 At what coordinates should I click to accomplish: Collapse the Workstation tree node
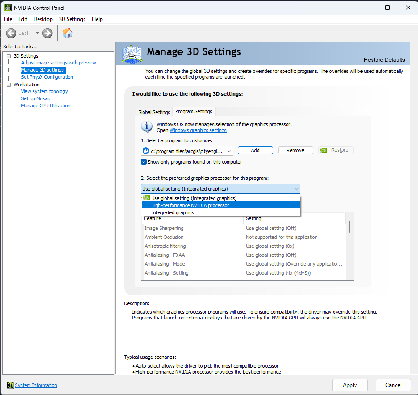point(9,85)
